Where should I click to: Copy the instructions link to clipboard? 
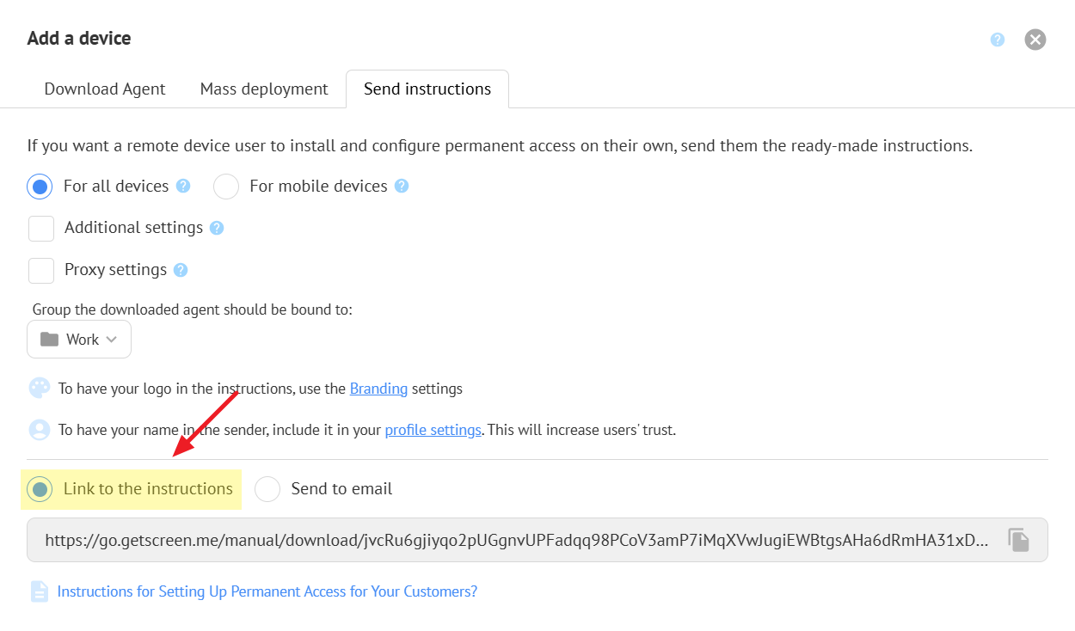(x=1019, y=540)
